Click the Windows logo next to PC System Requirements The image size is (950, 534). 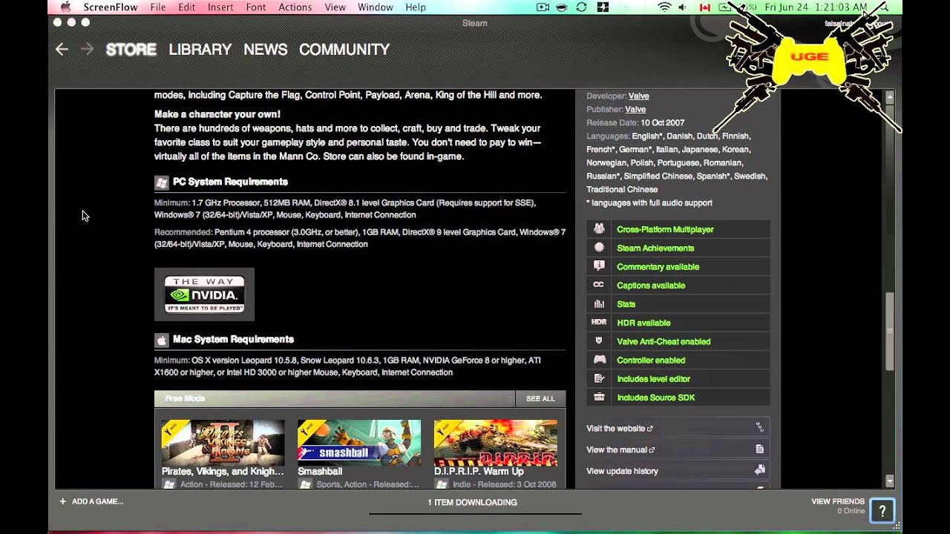coord(161,182)
